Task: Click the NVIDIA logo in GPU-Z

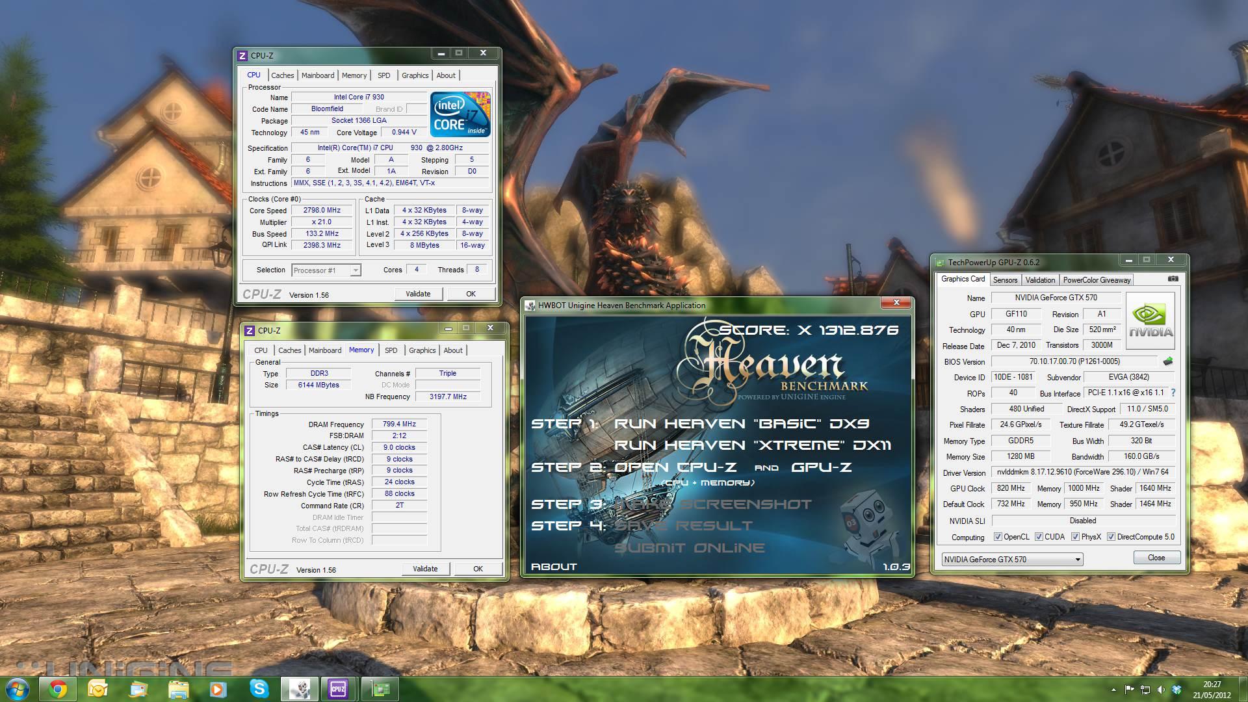Action: coord(1150,321)
